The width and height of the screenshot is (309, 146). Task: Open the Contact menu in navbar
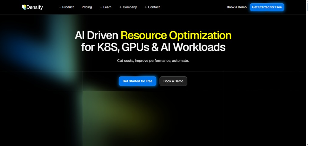154,7
